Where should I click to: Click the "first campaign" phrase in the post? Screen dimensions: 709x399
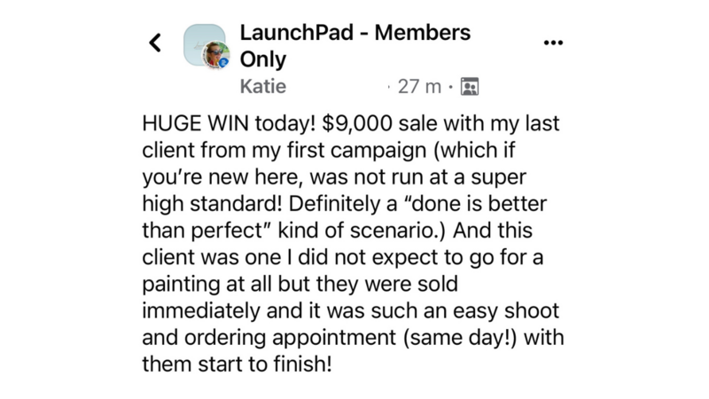coord(356,150)
